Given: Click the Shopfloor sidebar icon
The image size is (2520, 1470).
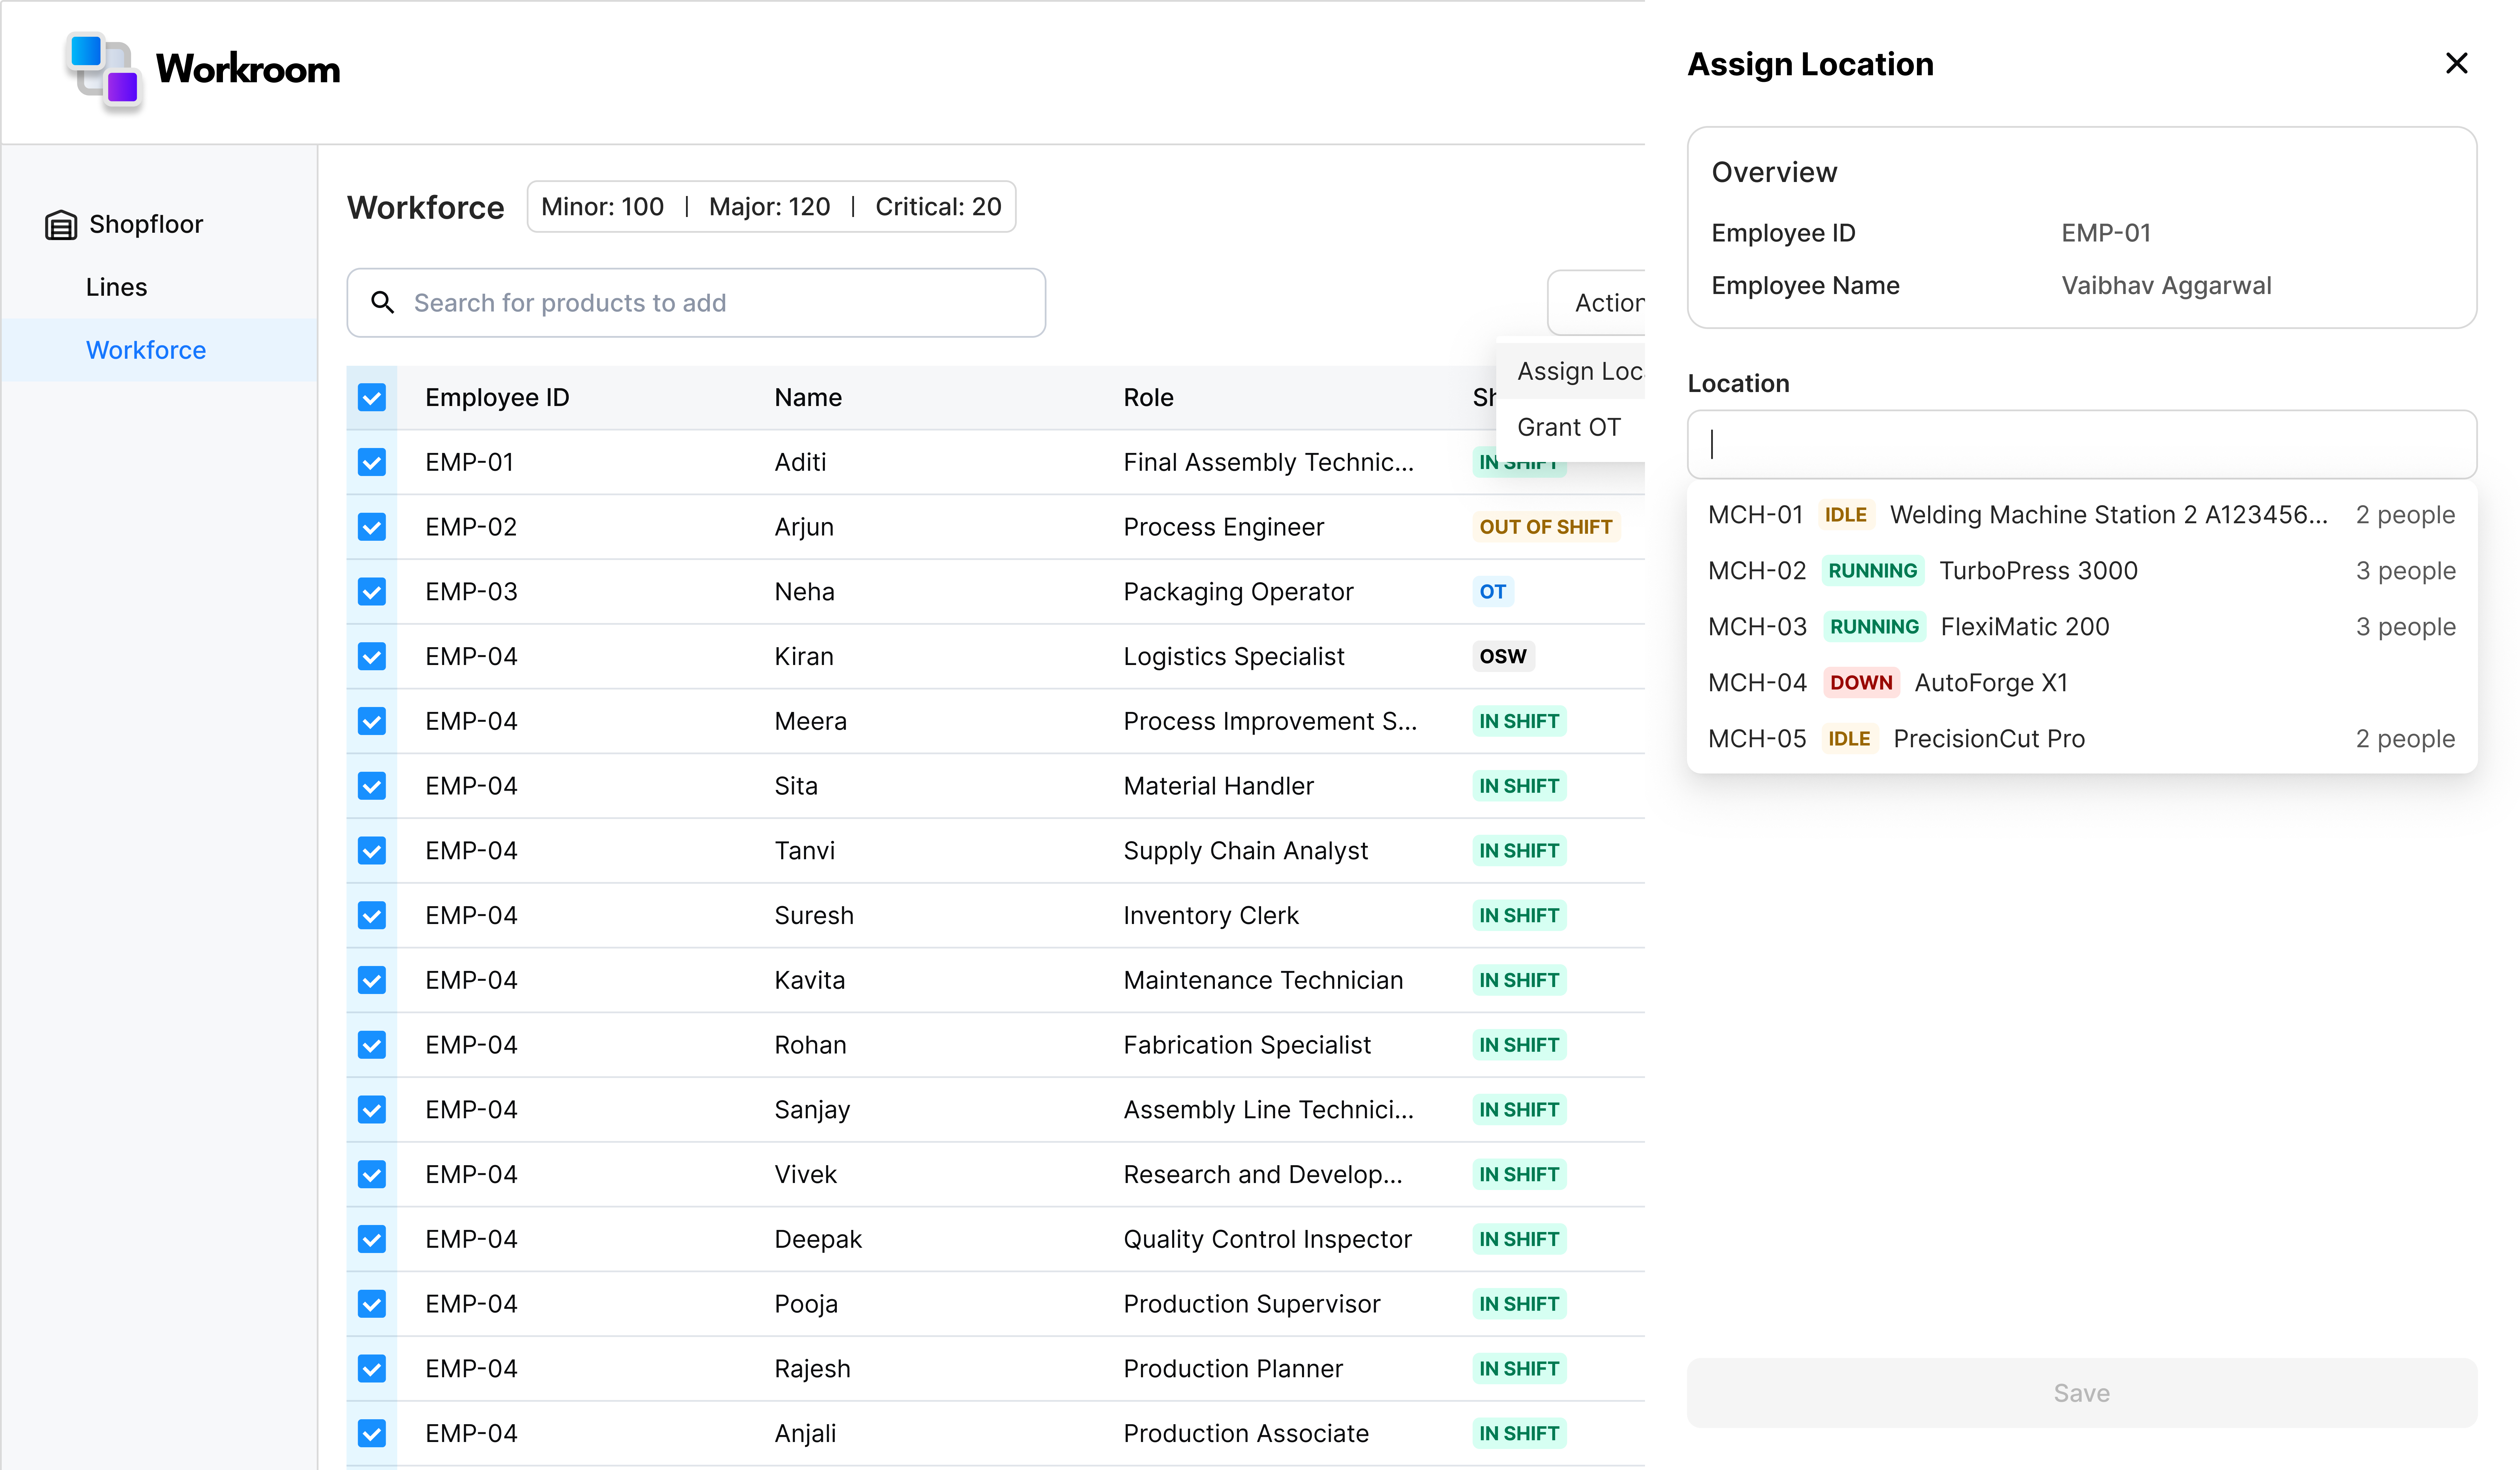Looking at the screenshot, I should click(61, 225).
